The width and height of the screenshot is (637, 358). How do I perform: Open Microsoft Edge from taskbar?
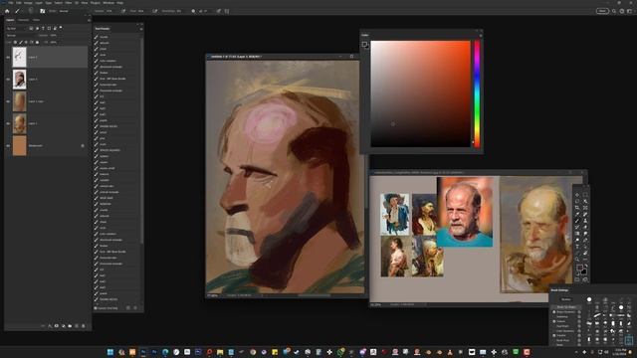click(x=165, y=352)
